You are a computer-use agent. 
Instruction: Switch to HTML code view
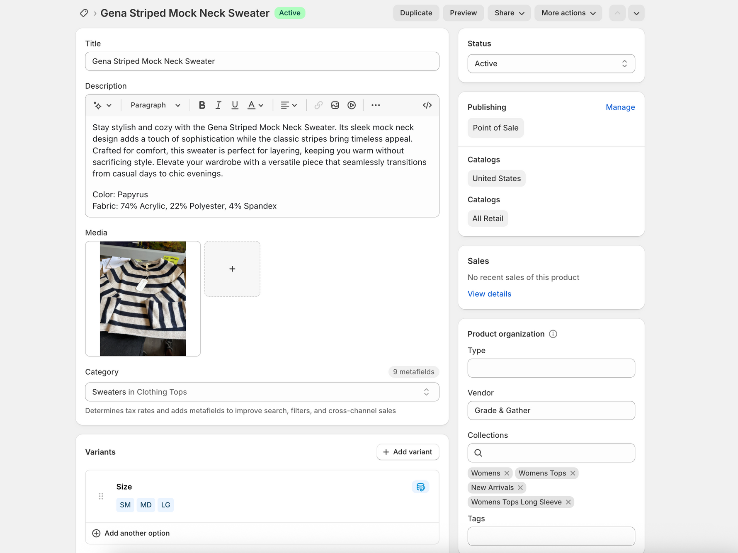pyautogui.click(x=427, y=105)
